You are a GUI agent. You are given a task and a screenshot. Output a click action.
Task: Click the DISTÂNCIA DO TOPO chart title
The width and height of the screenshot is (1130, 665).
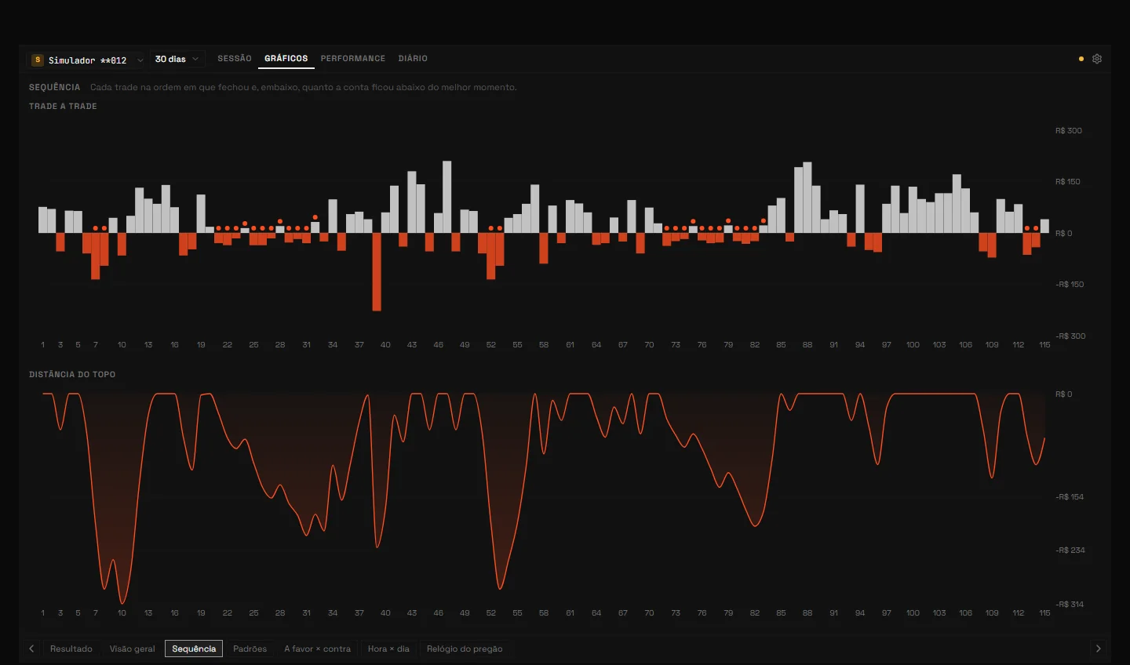[x=72, y=374]
